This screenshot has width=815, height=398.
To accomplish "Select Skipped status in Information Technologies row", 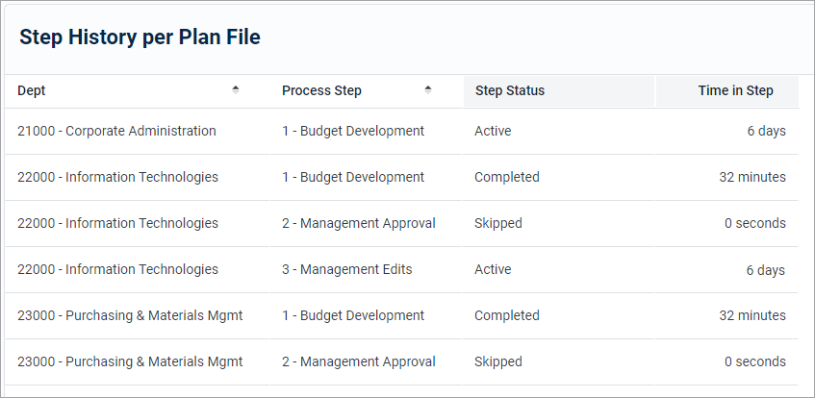I will coord(498,224).
